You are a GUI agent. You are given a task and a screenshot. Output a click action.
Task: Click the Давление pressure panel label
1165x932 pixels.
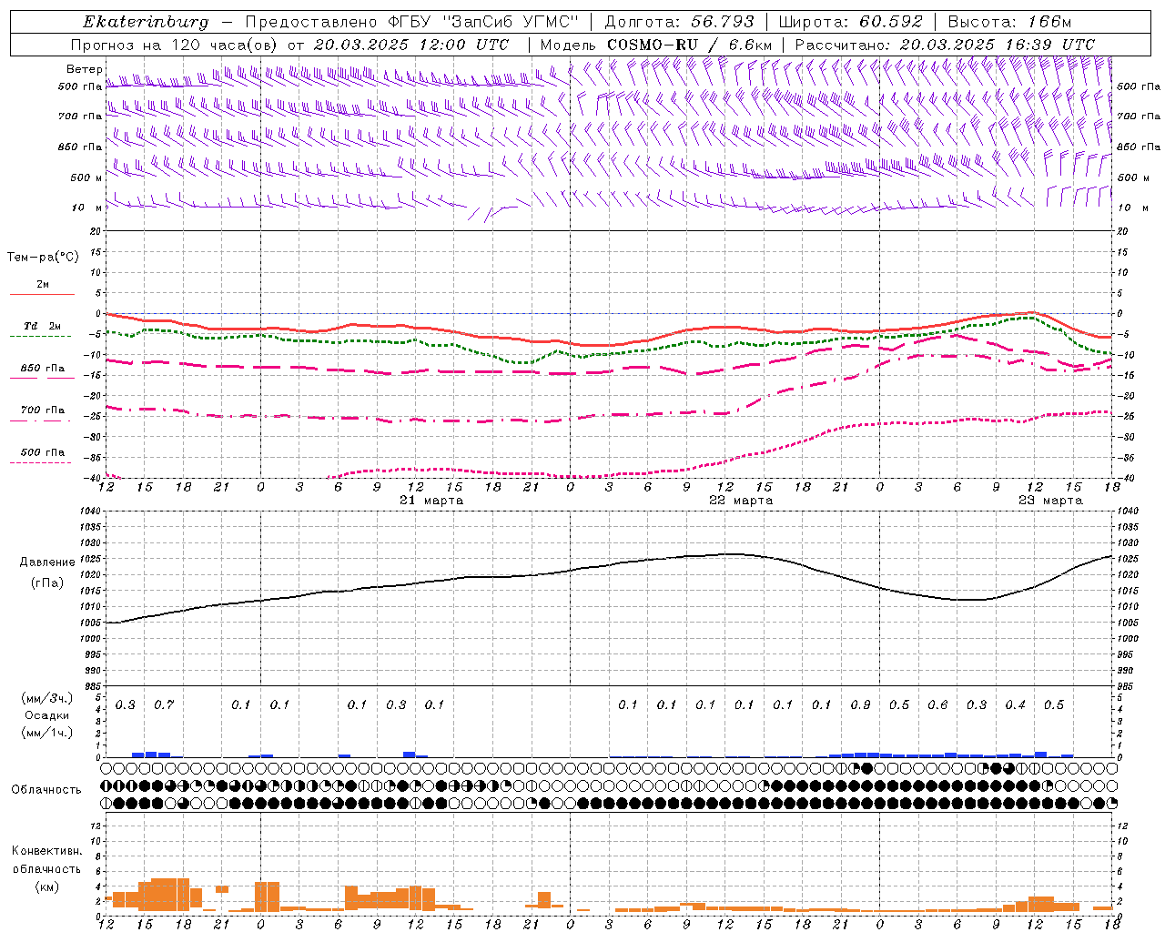pos(46,562)
